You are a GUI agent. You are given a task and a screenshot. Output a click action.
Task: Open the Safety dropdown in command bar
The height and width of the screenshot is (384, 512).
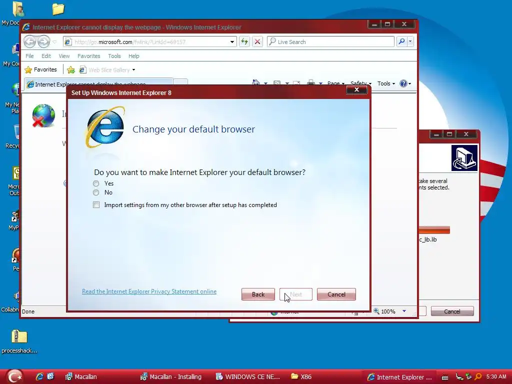pos(360,83)
